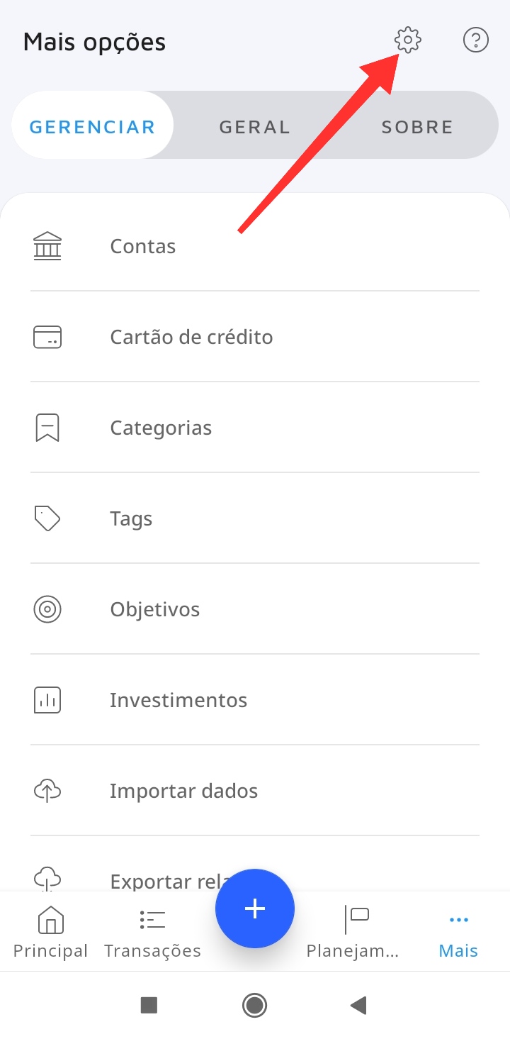Tap the credit card icon
Screen dimensions: 510x1039
(x=47, y=337)
